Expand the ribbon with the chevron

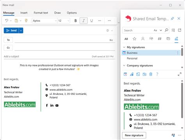pyautogui.click(x=119, y=23)
